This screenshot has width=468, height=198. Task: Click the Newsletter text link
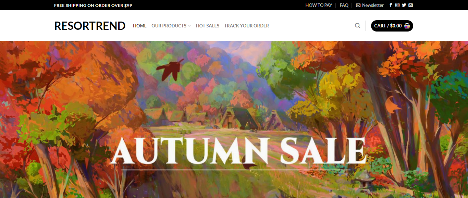point(373,5)
